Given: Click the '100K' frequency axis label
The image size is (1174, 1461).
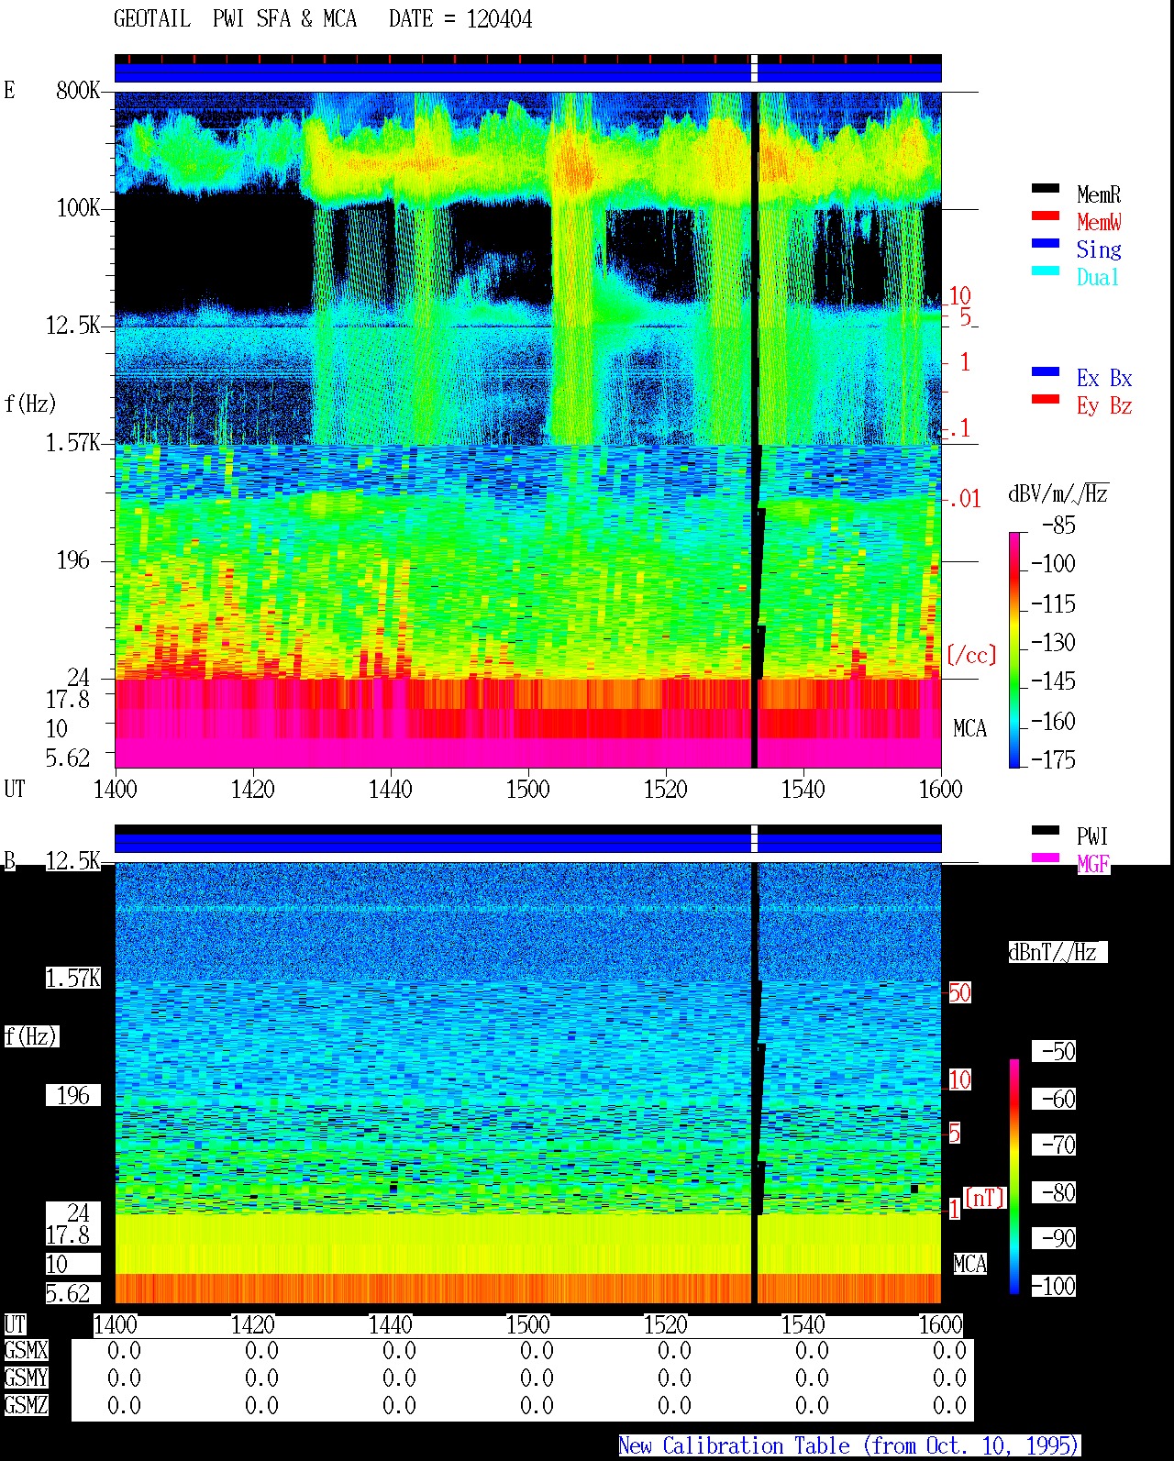Looking at the screenshot, I should click(78, 208).
